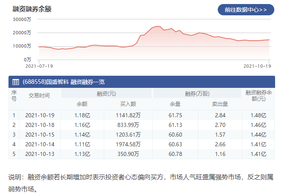Click the 买入额 sub-header

[128, 104]
